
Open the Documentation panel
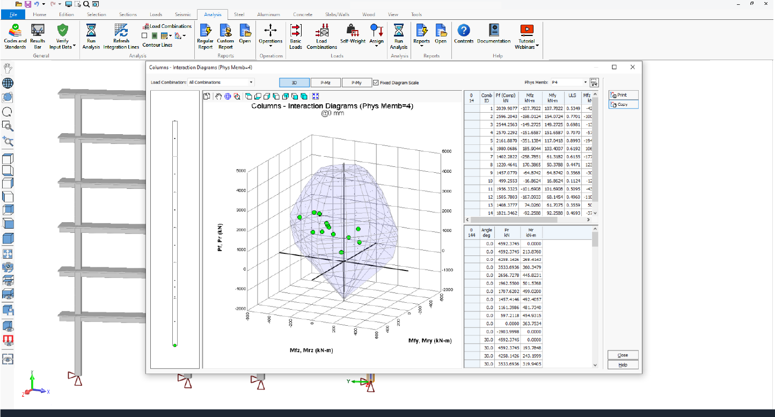(x=493, y=35)
